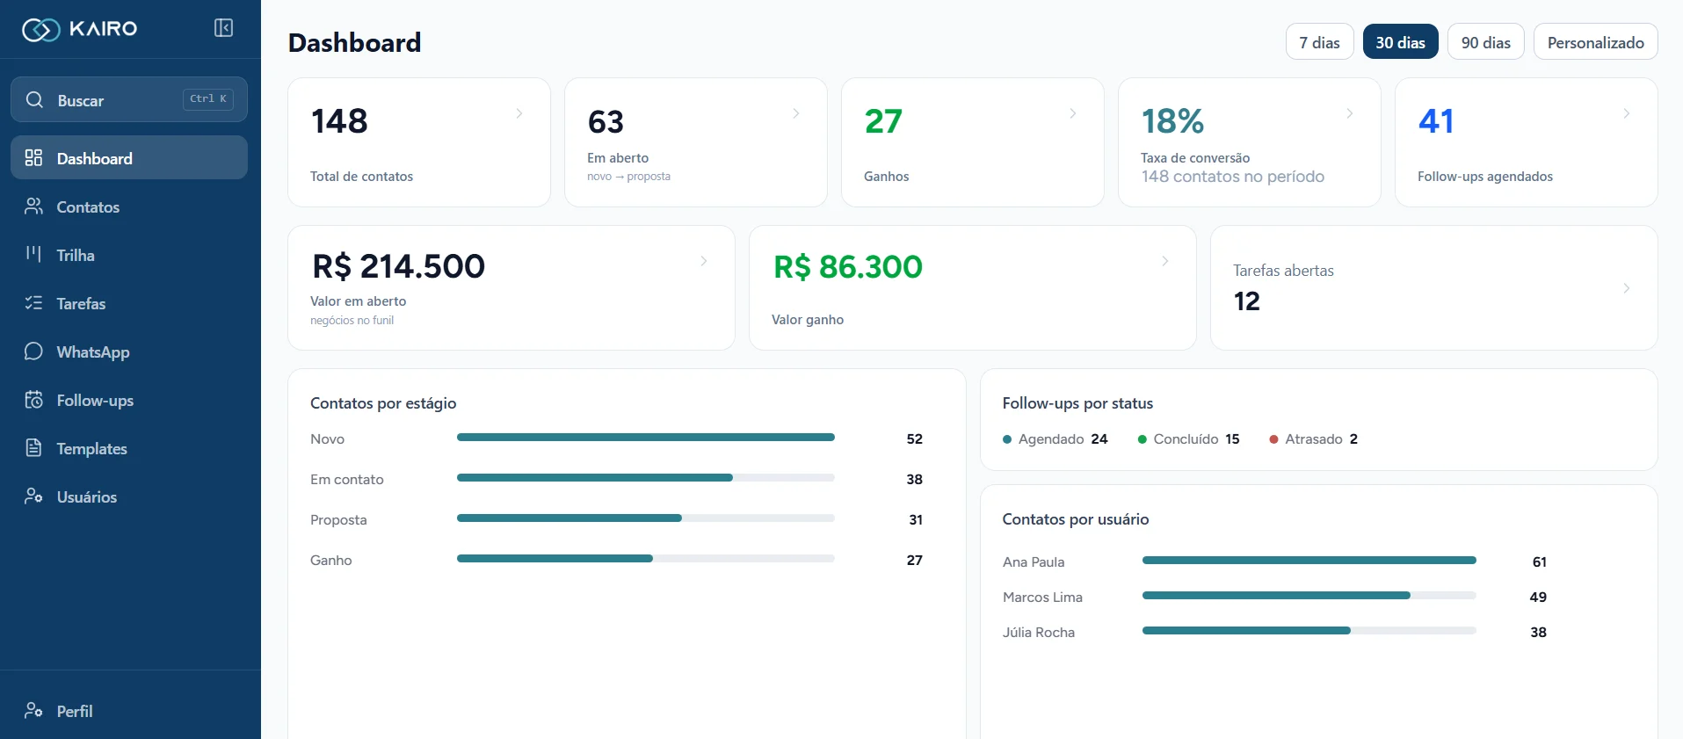The height and width of the screenshot is (739, 1683).
Task: Switch to the 90 dias period
Action: click(1485, 42)
